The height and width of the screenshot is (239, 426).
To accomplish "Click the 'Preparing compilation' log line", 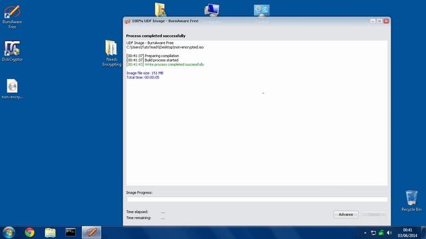I will [x=152, y=56].
